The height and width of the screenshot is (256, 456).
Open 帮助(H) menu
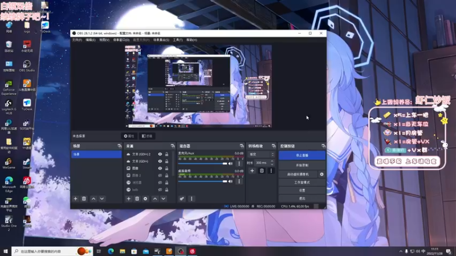point(192,40)
